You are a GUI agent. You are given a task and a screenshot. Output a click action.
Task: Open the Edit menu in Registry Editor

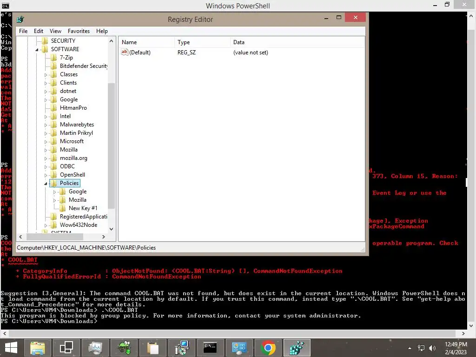38,31
